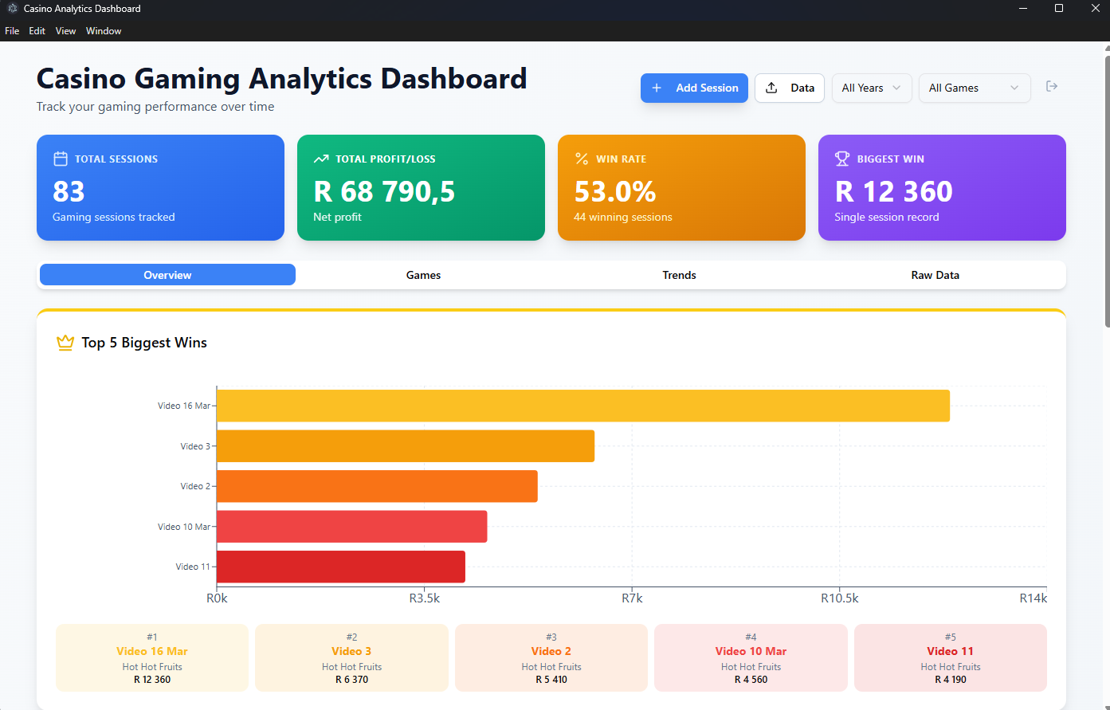Click the R 5 410 amount in card #3
Image resolution: width=1110 pixels, height=710 pixels.
(551, 680)
